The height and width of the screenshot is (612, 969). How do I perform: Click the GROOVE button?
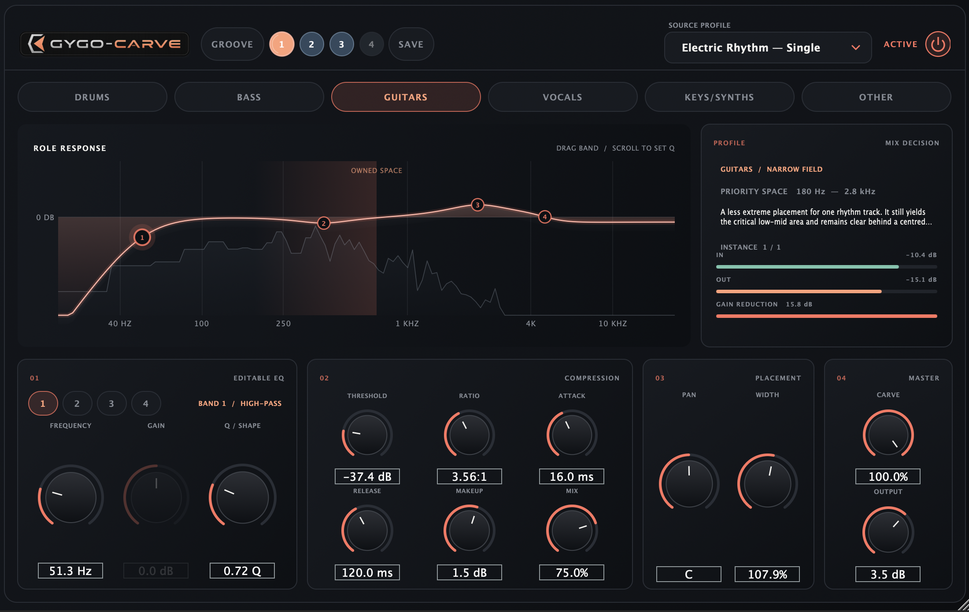[232, 44]
